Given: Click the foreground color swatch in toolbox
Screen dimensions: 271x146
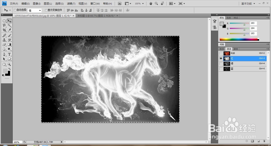Looking at the screenshot, I should (5, 71).
